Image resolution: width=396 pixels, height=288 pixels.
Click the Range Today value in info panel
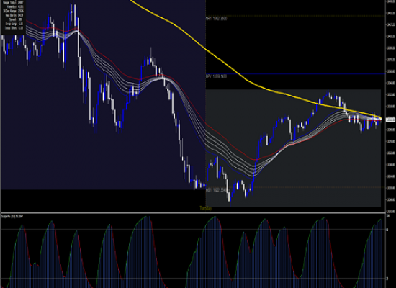pos(21,2)
